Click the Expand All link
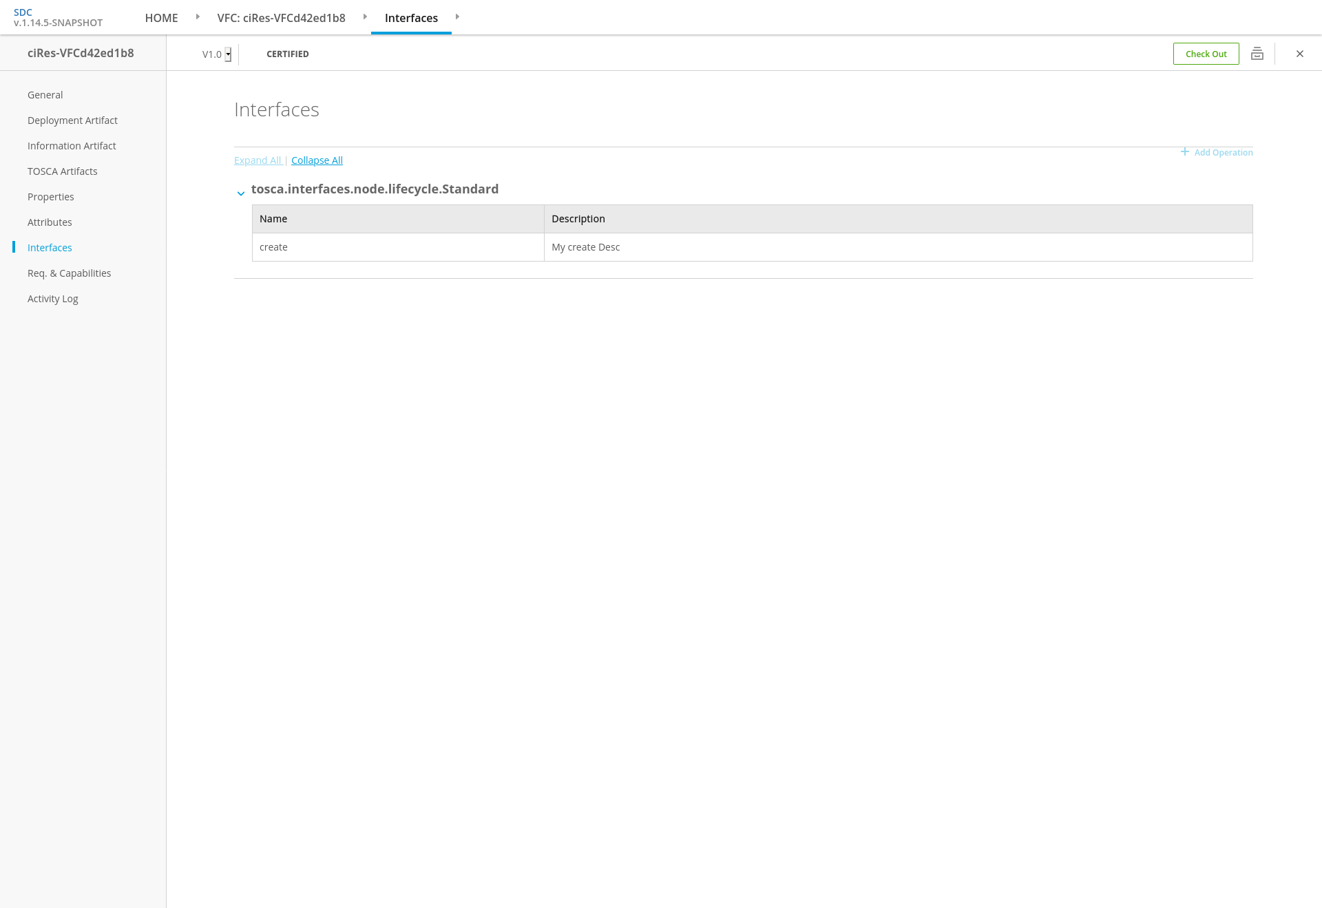The width and height of the screenshot is (1322, 908). 258,160
